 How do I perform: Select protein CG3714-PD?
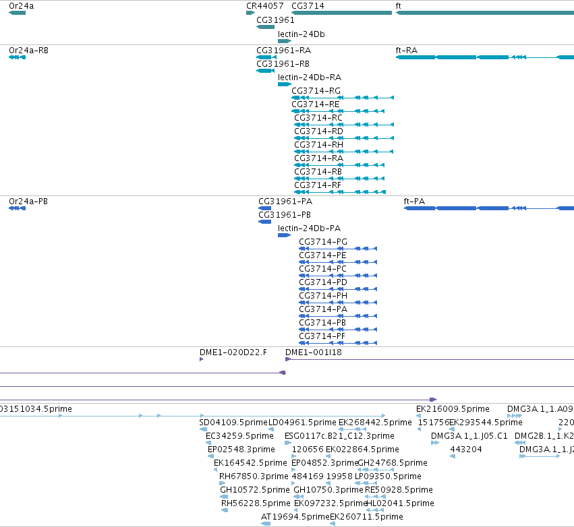(x=338, y=289)
